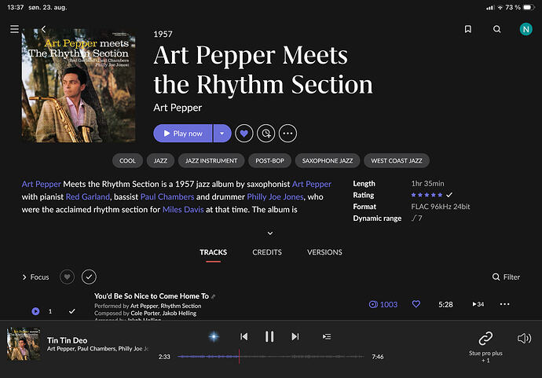Screen dimensions: 542x378
Task: Open the volume speaker control
Action: point(524,338)
